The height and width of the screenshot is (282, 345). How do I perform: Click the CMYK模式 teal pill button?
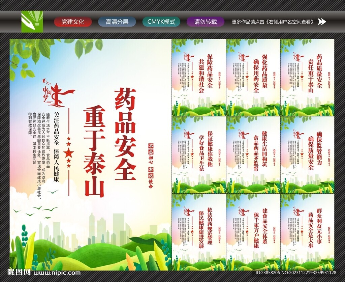161,22
